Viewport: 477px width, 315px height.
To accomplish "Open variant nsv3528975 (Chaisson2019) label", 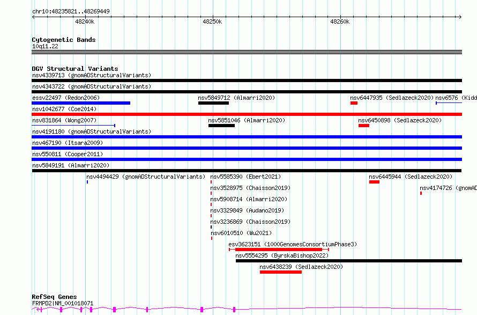I will tap(250, 188).
